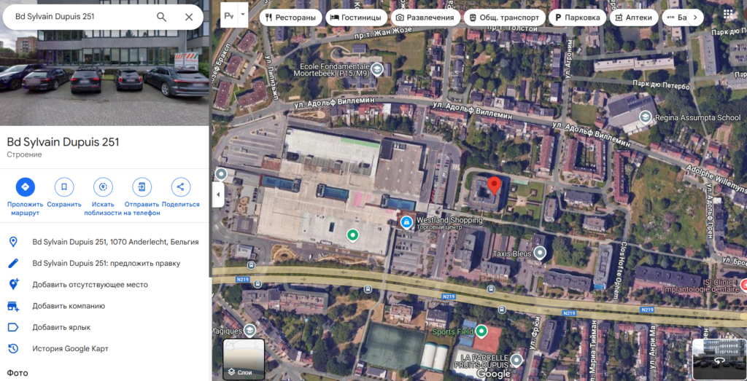The height and width of the screenshot is (381, 747).
Task: Select the Гостиницы category chip
Action: coord(357,17)
